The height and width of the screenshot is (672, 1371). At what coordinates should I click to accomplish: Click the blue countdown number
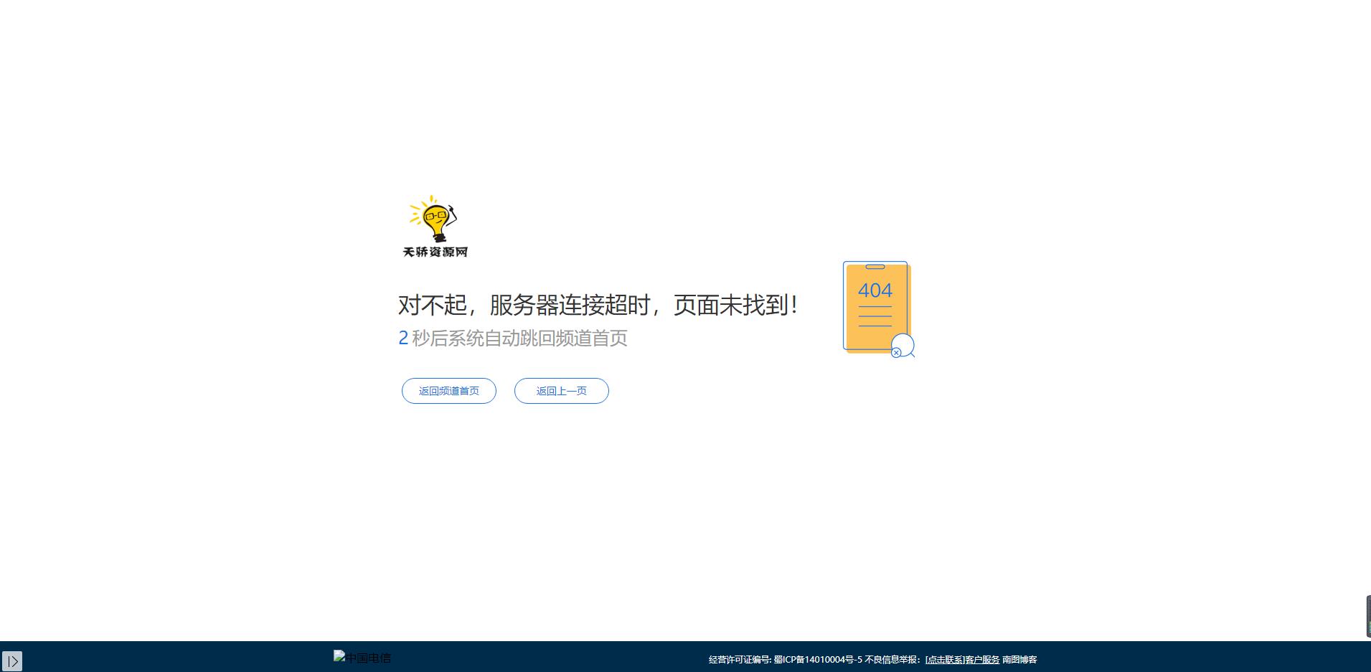(403, 338)
